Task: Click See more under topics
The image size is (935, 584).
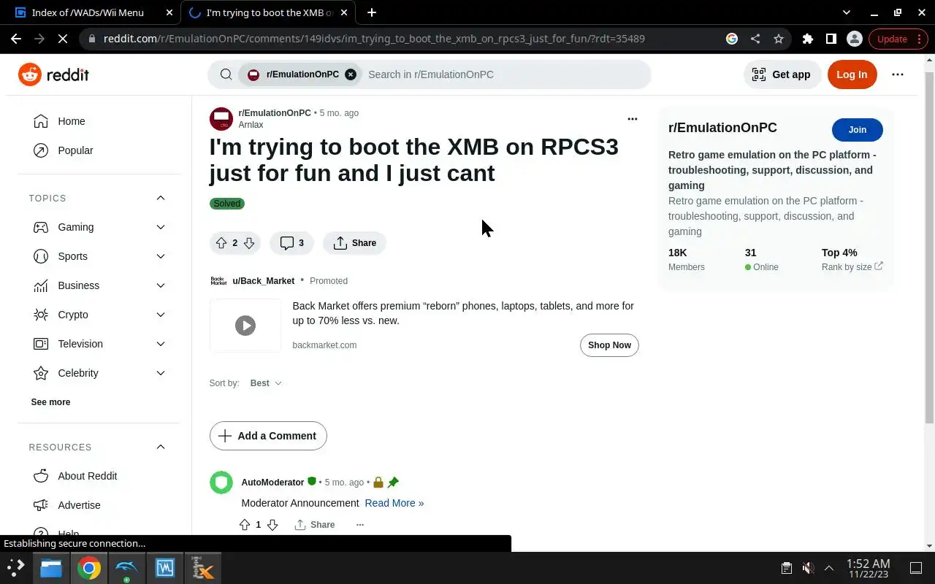Action: (50, 402)
